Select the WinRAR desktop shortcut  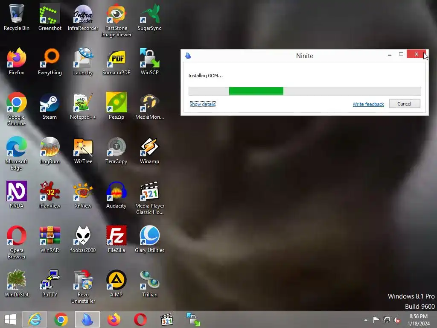[50, 239]
